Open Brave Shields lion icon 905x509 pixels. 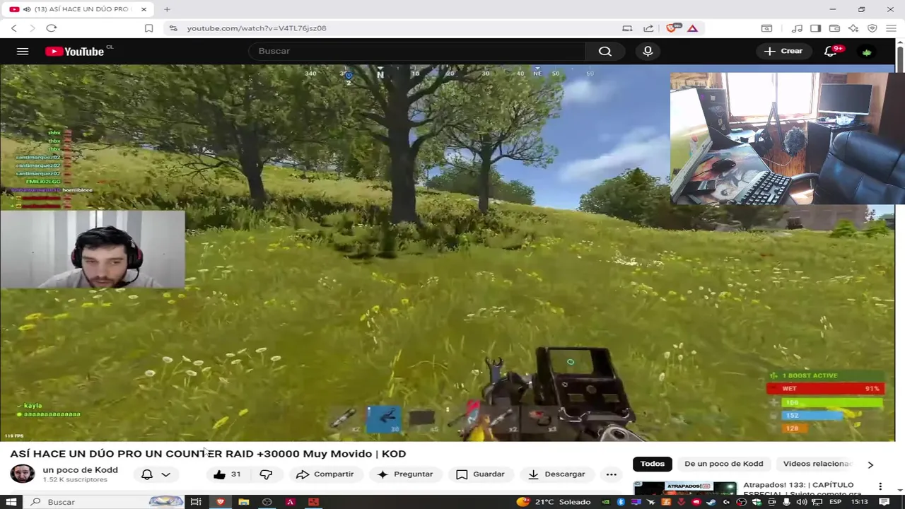click(672, 28)
